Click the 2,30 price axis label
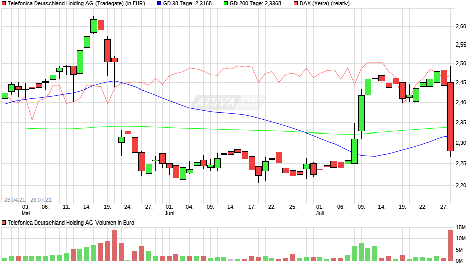475x266 pixels. coord(461,143)
